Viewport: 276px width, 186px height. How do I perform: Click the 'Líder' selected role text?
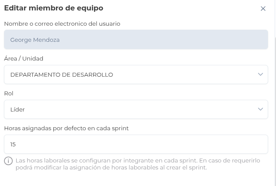[x=17, y=109]
